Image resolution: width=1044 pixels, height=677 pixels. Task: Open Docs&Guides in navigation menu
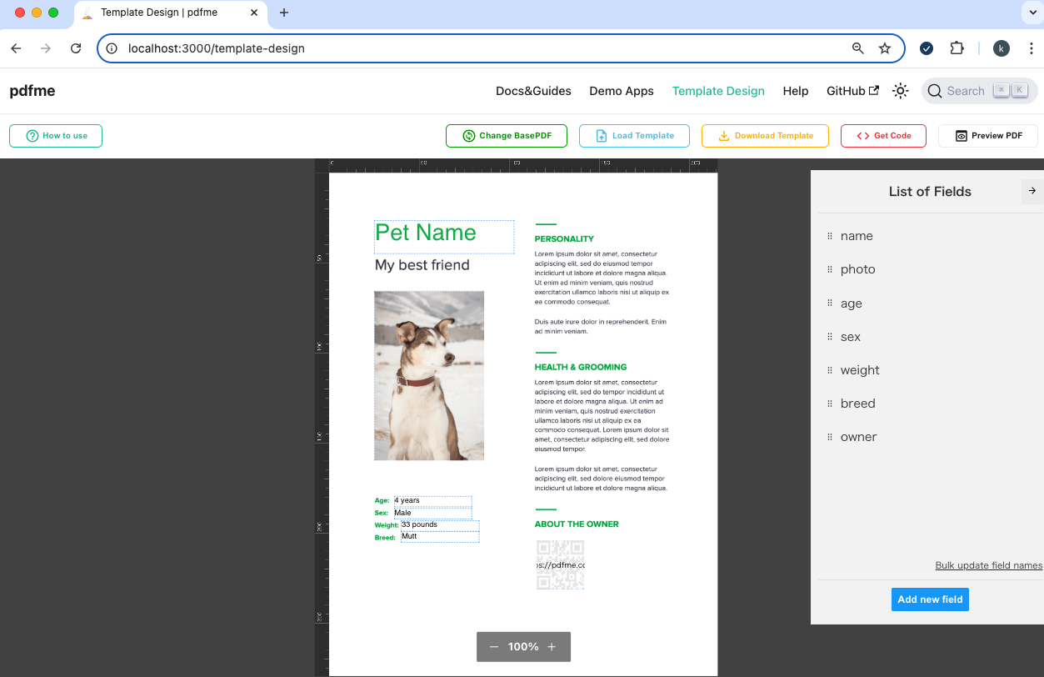coord(533,91)
